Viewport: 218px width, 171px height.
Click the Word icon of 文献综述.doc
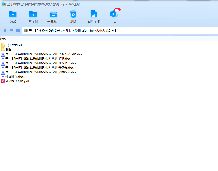coord(3,72)
